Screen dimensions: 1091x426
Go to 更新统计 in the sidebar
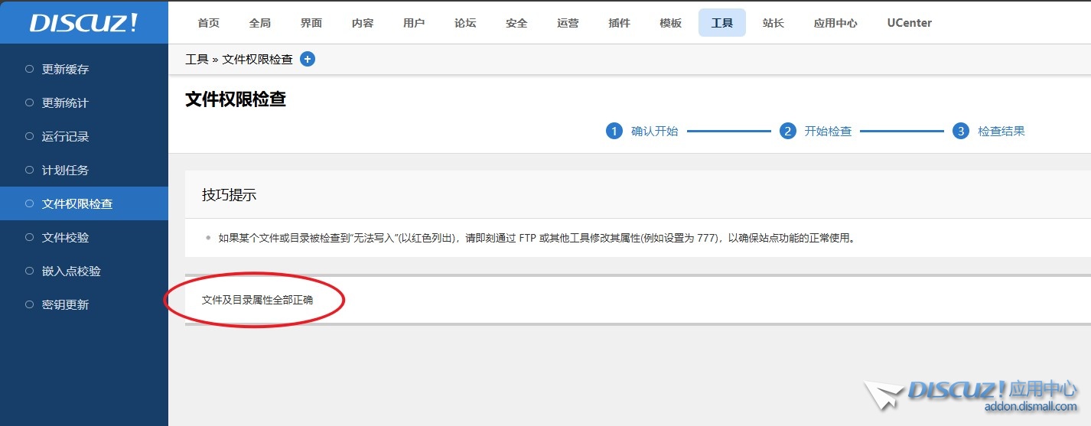(84, 102)
